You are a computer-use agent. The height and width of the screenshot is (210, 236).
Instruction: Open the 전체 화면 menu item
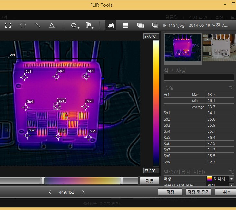[x=198, y=17]
